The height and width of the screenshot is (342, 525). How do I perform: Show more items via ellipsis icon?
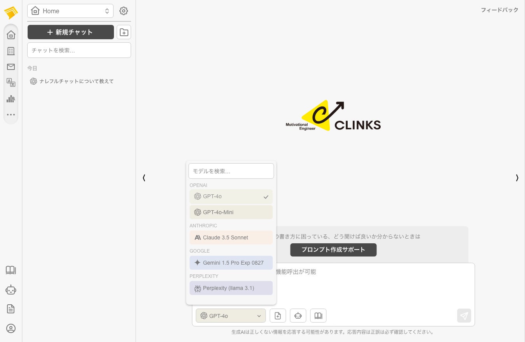[x=11, y=115]
